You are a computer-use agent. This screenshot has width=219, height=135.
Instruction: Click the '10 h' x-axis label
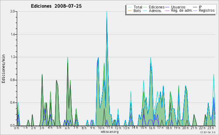click(101, 128)
